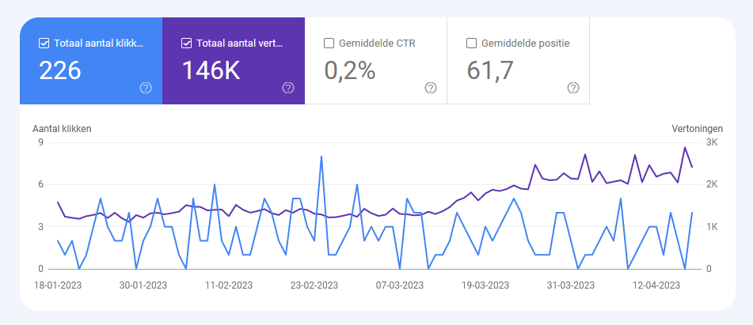Enable Gemiddelde positie checkbox
Image resolution: width=753 pixels, height=325 pixels.
tap(471, 43)
